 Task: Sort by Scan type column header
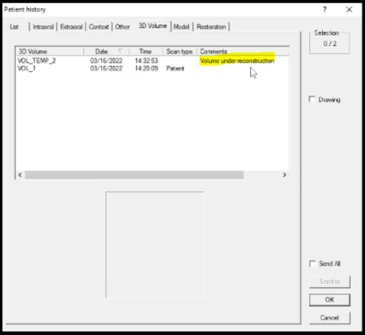pyautogui.click(x=180, y=52)
